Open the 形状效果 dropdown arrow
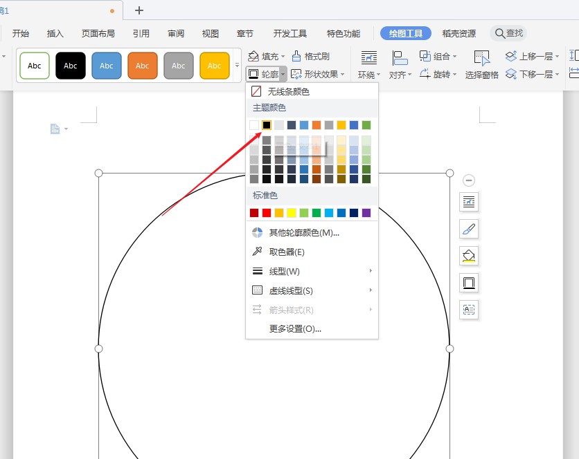 tap(342, 74)
